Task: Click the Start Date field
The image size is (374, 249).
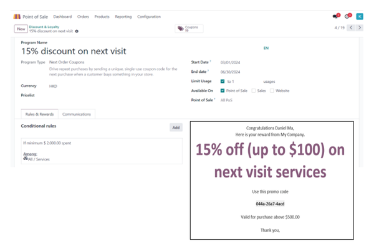Action: [x=230, y=62]
